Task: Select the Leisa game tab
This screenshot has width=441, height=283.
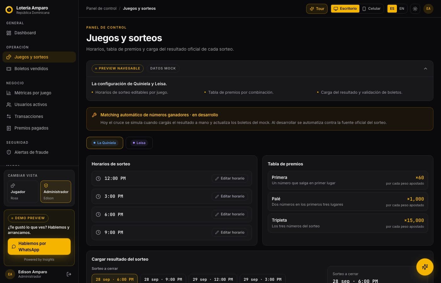Action: [139, 143]
